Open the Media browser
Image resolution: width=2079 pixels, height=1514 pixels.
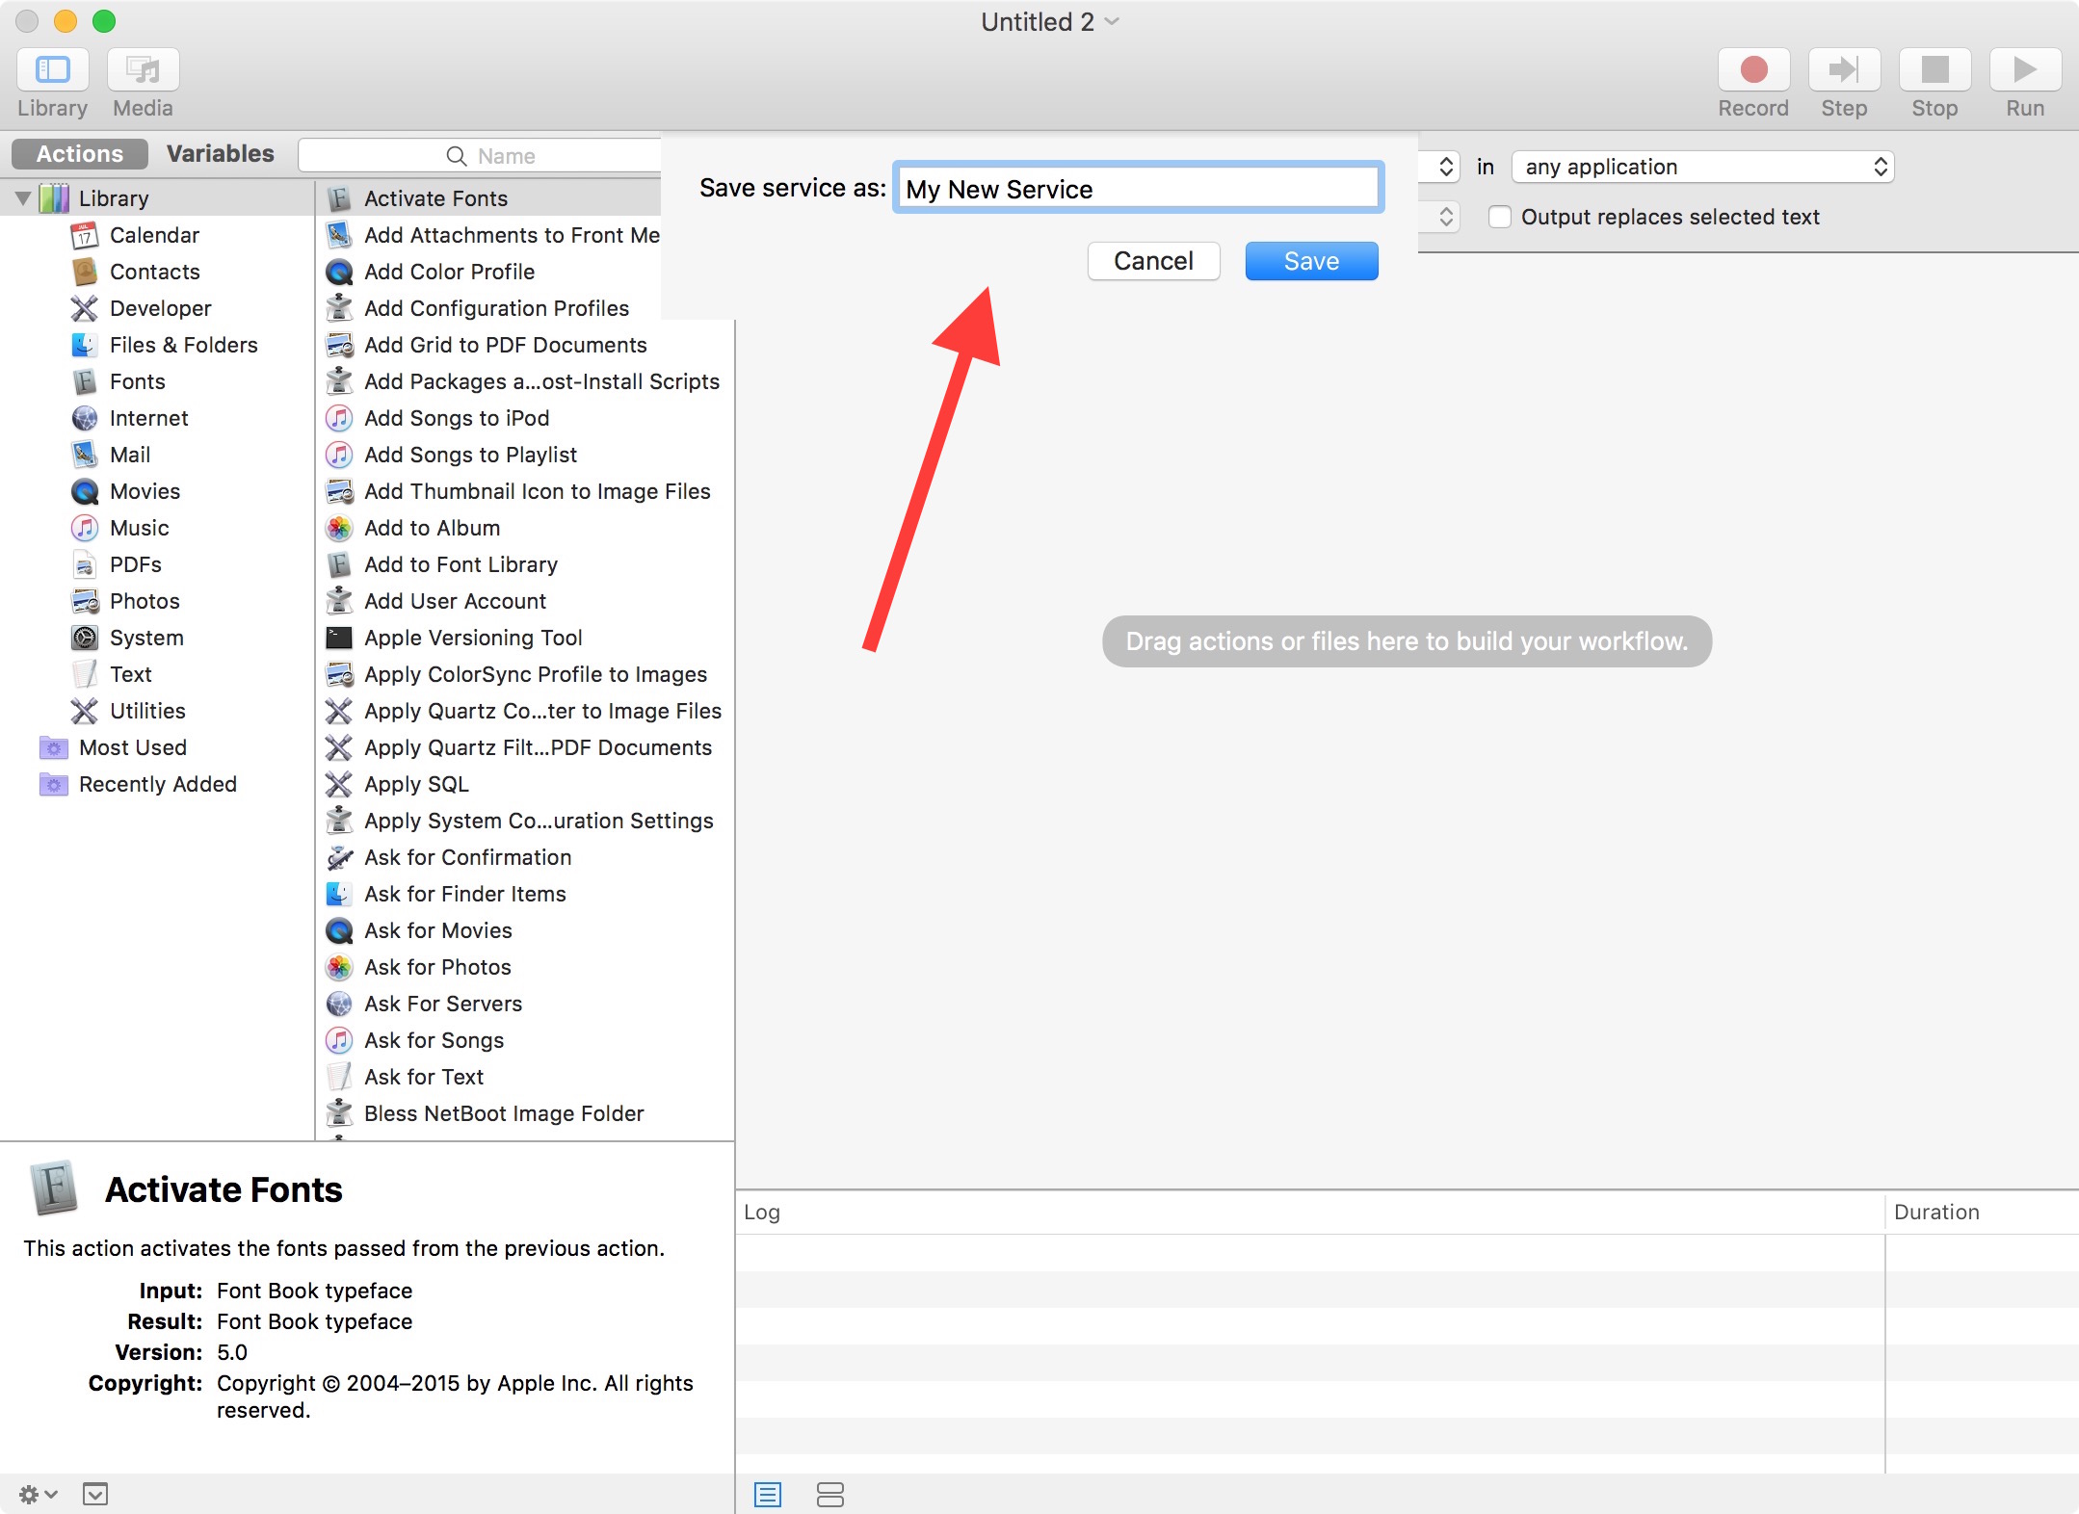[143, 69]
